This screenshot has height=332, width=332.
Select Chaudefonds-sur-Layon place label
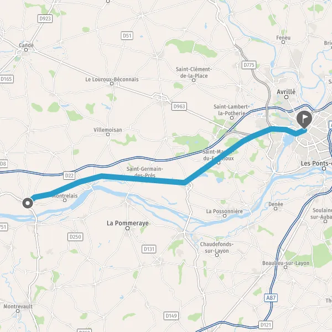(x=217, y=247)
